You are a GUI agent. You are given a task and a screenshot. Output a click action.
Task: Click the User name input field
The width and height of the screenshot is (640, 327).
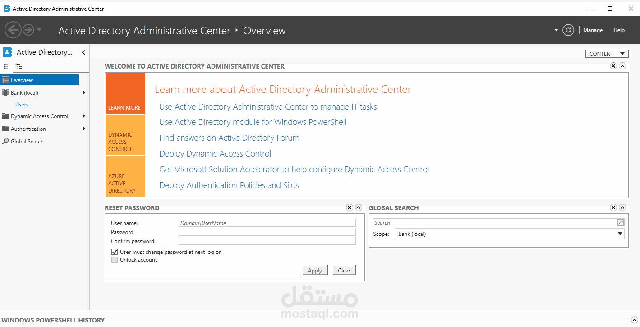pos(267,223)
